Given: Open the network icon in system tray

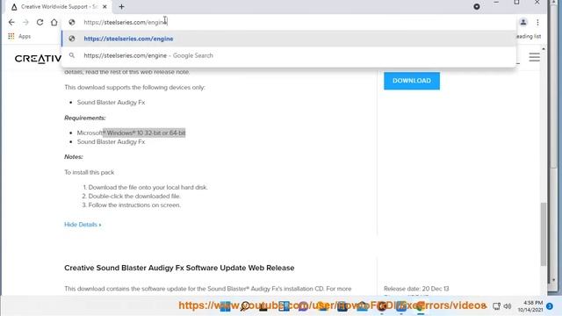Looking at the screenshot, I should [x=496, y=306].
